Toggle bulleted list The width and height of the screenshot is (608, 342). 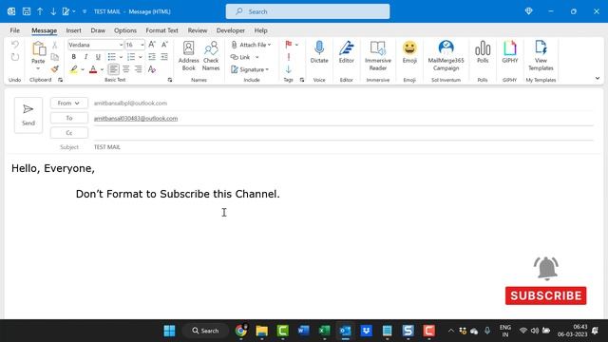(112, 57)
